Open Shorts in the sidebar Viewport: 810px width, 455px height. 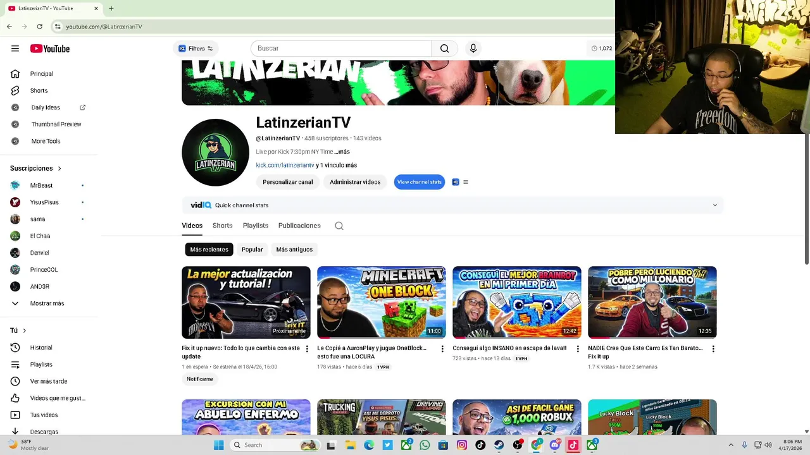click(x=39, y=90)
